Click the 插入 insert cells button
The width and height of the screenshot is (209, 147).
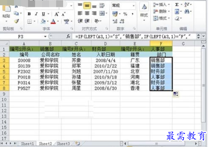pyautogui.click(x=161, y=5)
